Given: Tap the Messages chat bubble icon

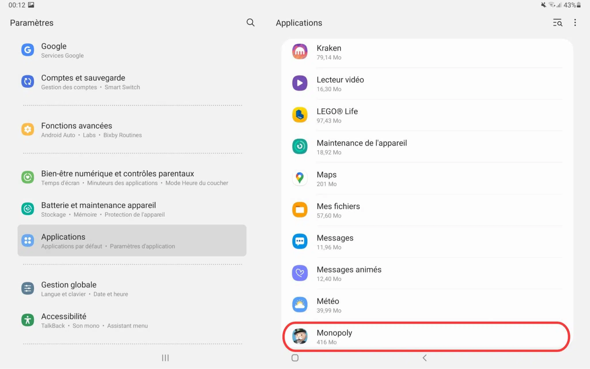Looking at the screenshot, I should (x=300, y=241).
